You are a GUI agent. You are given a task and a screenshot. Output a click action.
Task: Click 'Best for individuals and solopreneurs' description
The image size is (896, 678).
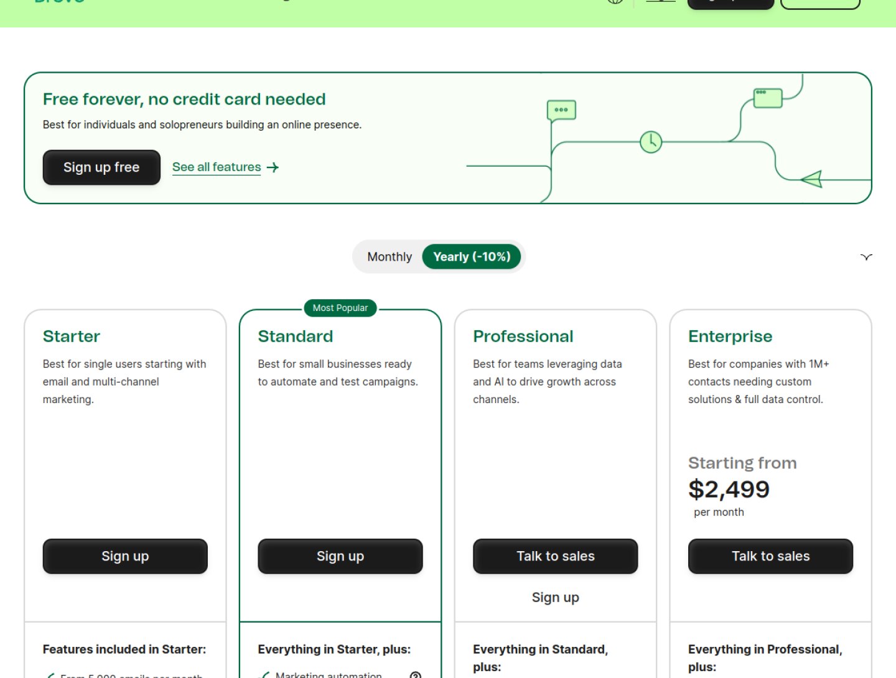202,125
